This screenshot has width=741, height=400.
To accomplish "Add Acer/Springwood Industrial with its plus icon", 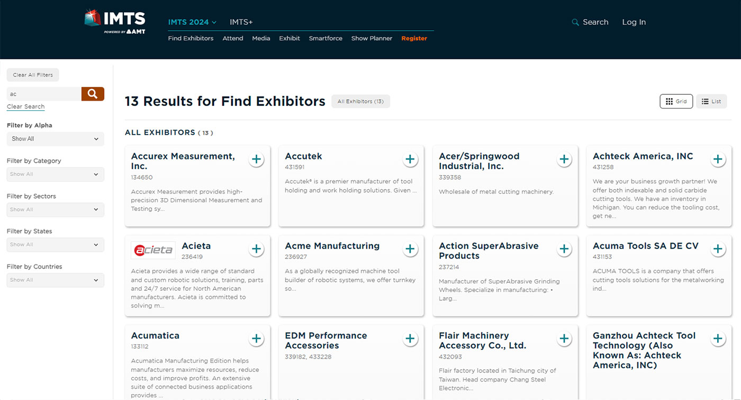I will (x=564, y=159).
